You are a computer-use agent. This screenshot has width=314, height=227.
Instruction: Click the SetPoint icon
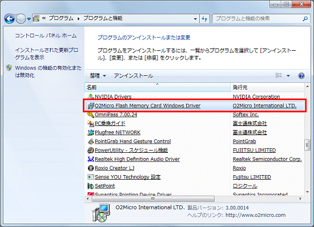(91, 186)
